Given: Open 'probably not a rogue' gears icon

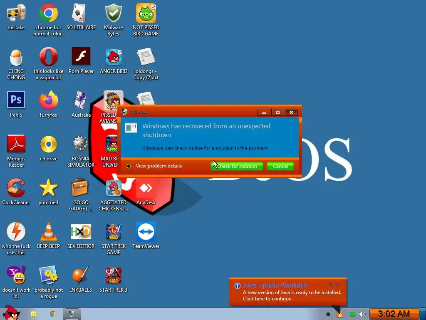Looking at the screenshot, I should [48, 275].
